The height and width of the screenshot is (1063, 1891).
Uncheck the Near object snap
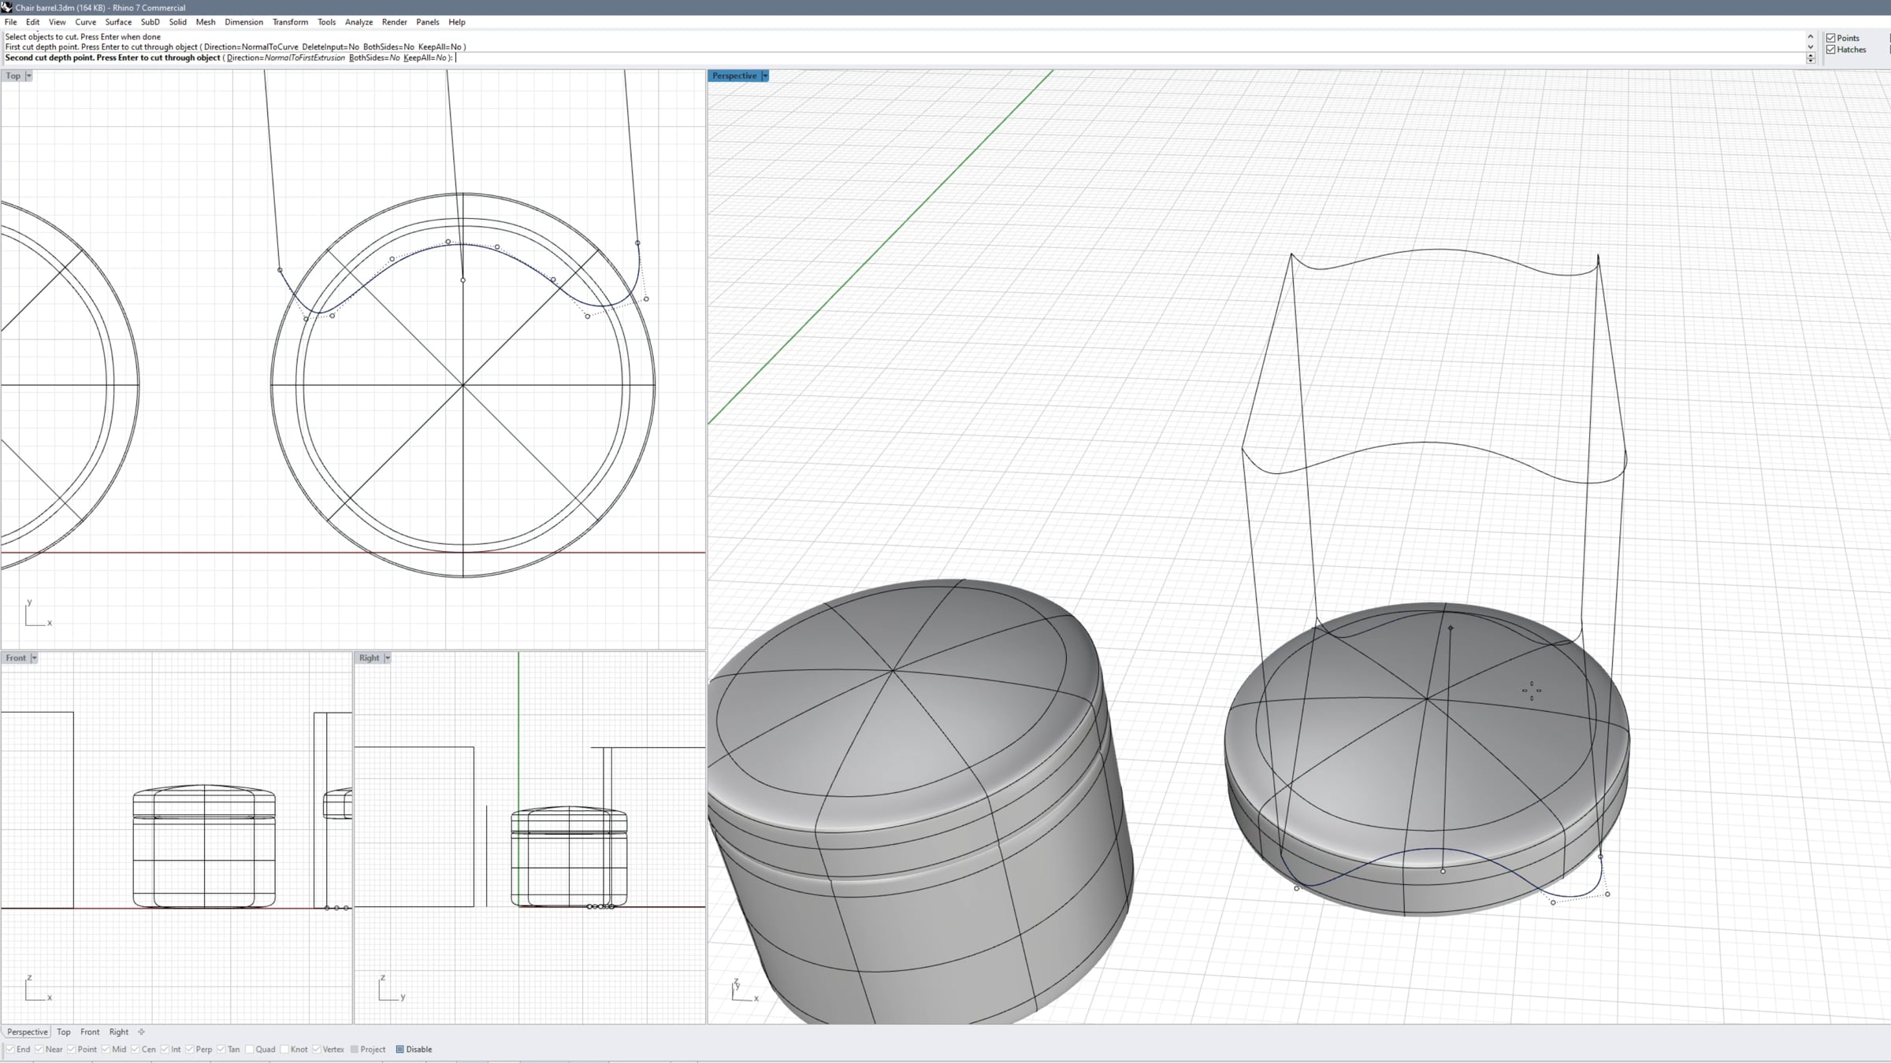pyautogui.click(x=39, y=1049)
